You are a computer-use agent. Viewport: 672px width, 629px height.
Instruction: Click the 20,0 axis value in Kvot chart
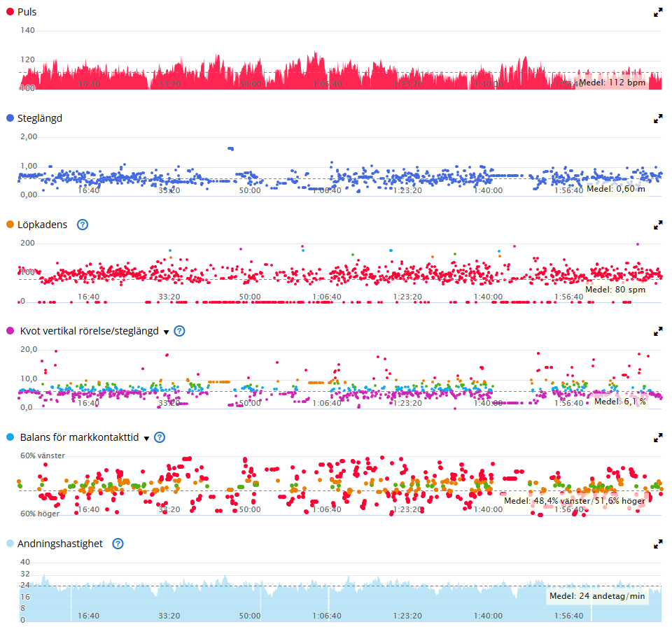pos(29,348)
